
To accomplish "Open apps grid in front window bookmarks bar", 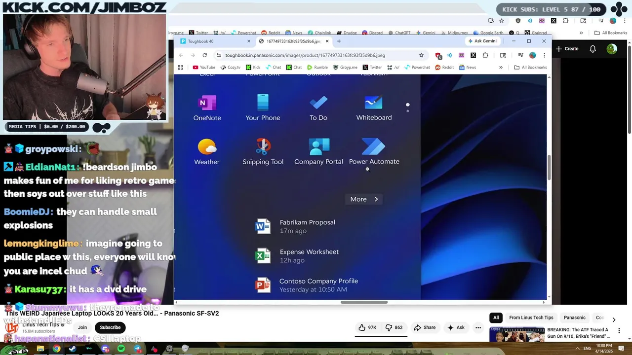I will (180, 68).
